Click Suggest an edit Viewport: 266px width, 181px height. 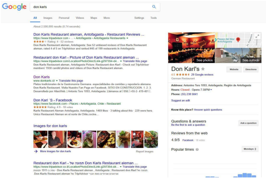click(x=180, y=101)
